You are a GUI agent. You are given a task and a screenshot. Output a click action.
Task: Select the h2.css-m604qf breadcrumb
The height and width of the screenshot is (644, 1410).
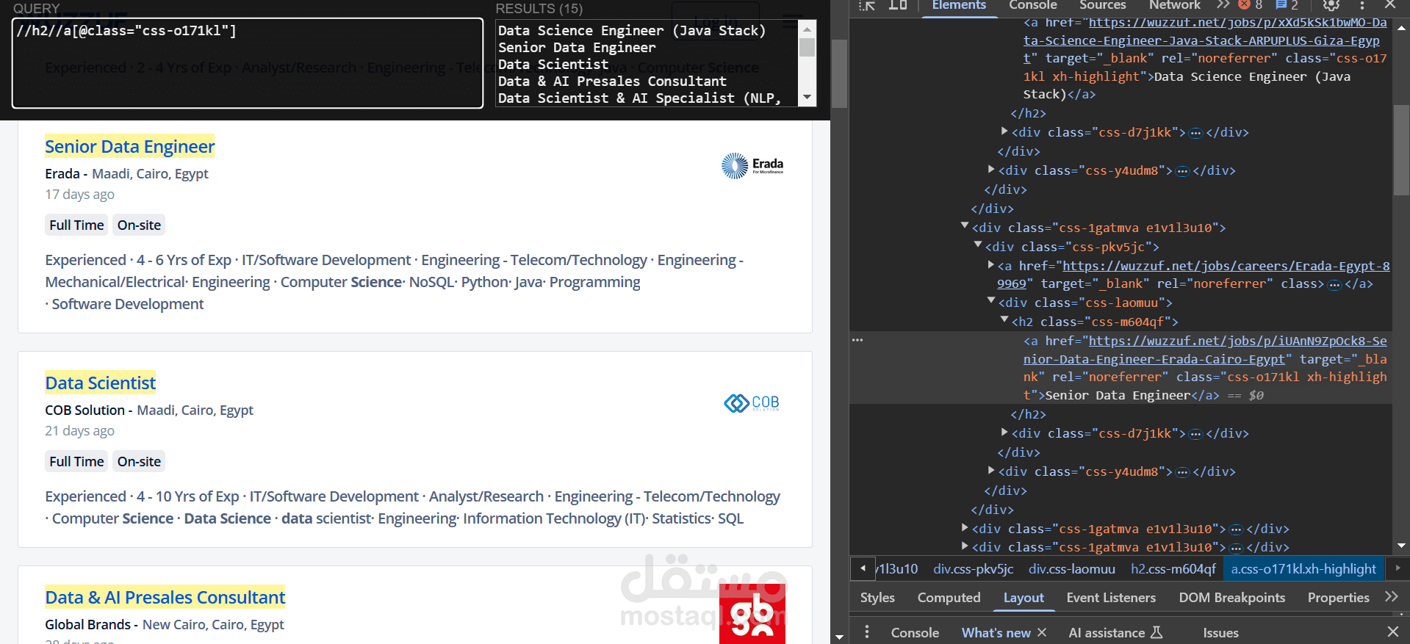click(1173, 569)
